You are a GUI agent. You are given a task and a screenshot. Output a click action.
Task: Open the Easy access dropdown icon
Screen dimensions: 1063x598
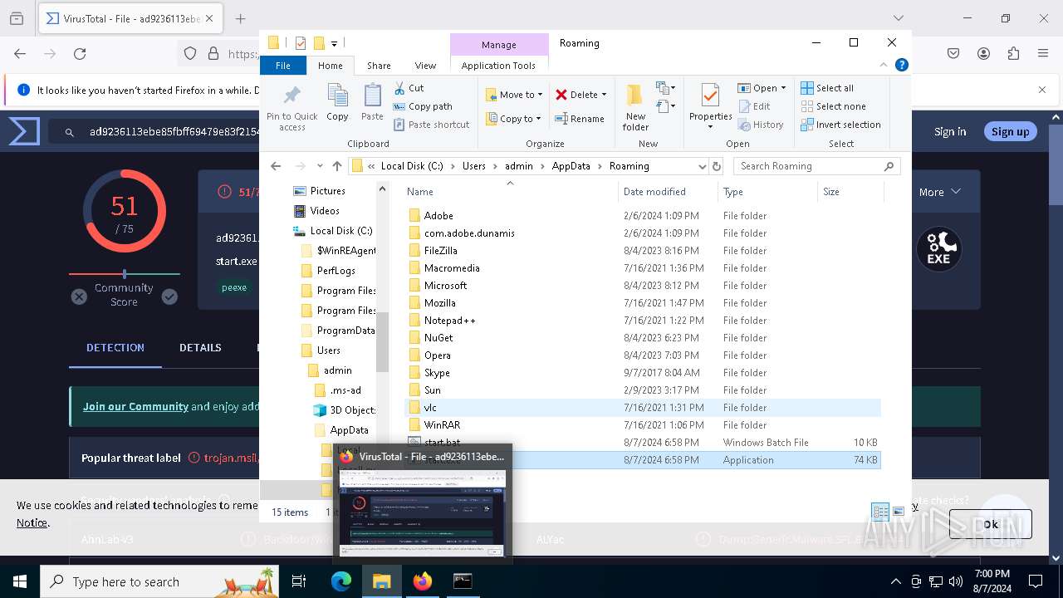664,106
